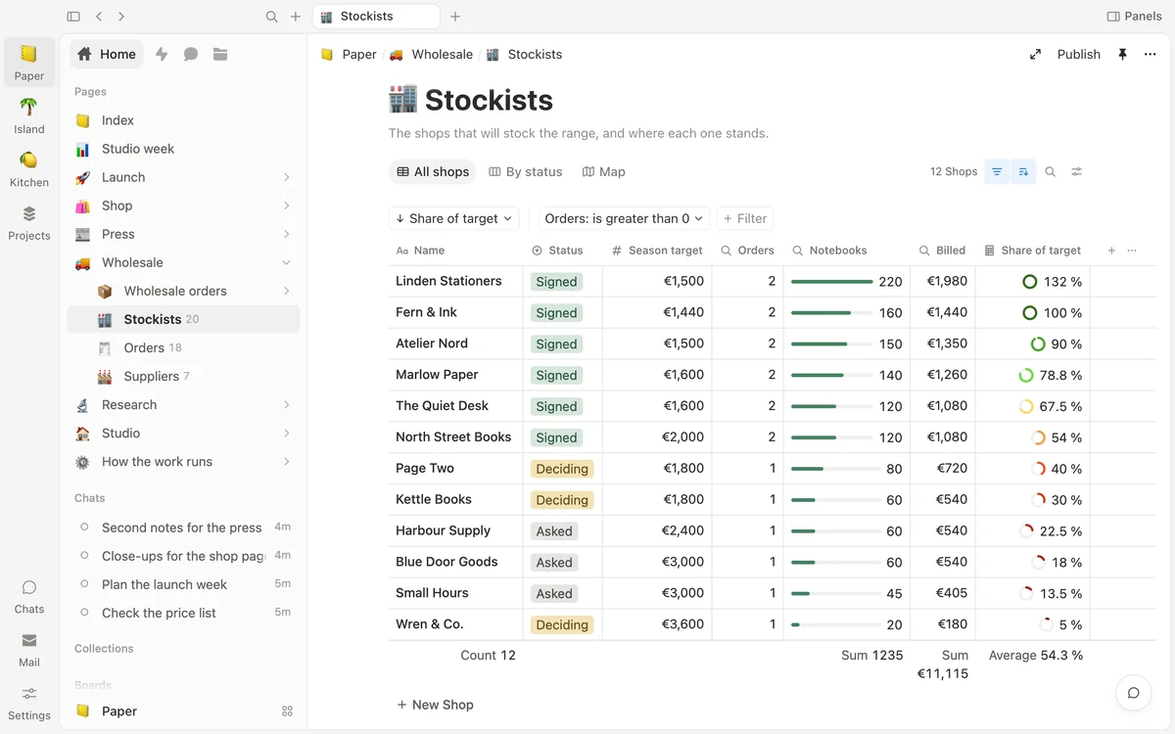Click the folder icon beside Home
The width and height of the screenshot is (1175, 734).
(x=220, y=55)
